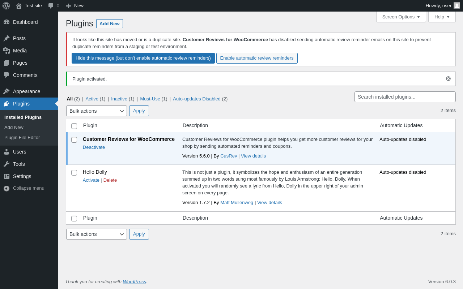Click the Appearance paintbrush icon
The width and height of the screenshot is (463, 289).
point(7,91)
